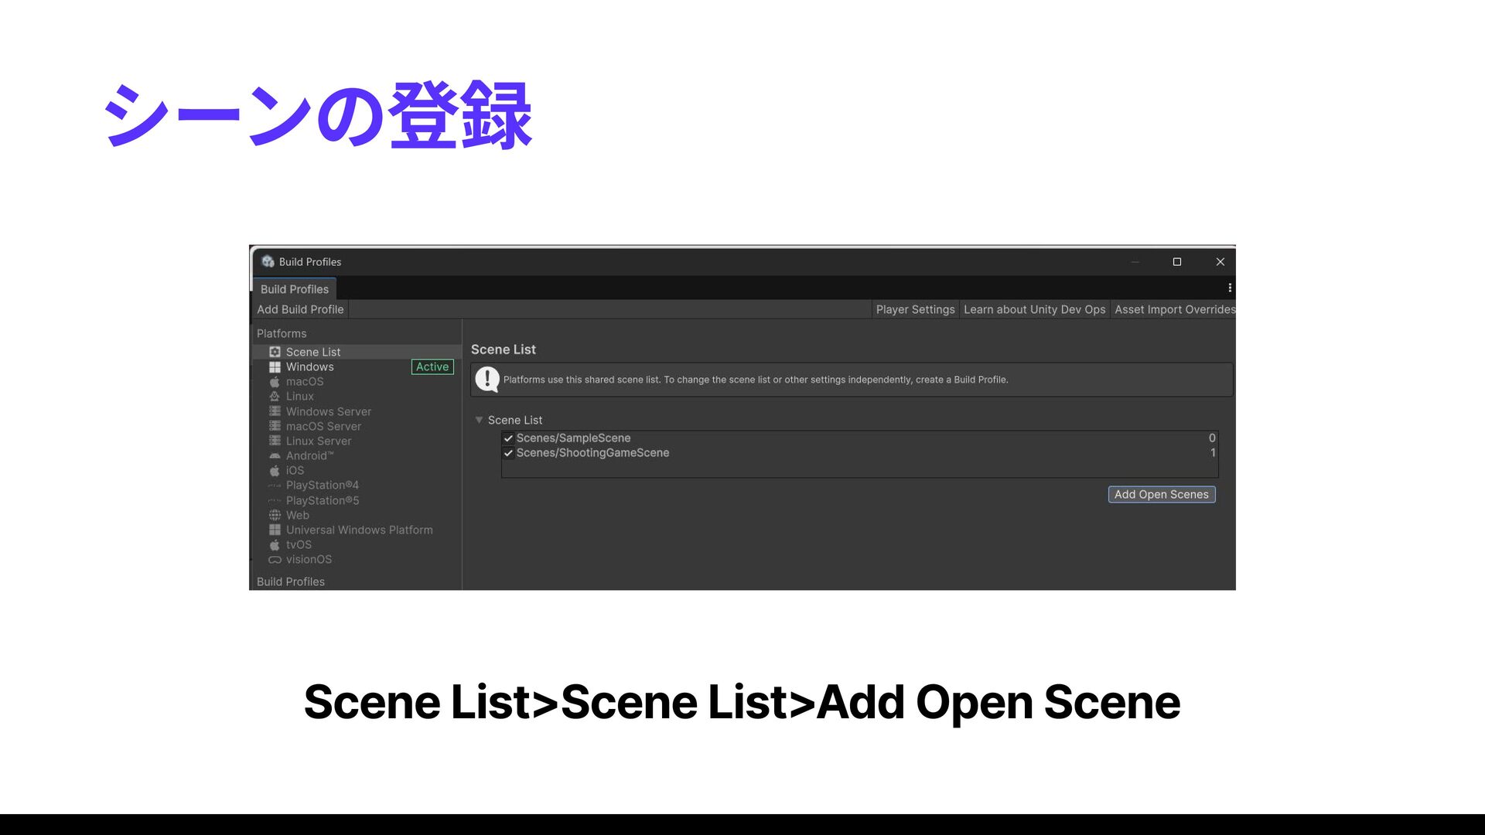Image resolution: width=1485 pixels, height=835 pixels.
Task: Click the macOS apple icon
Action: tap(275, 382)
